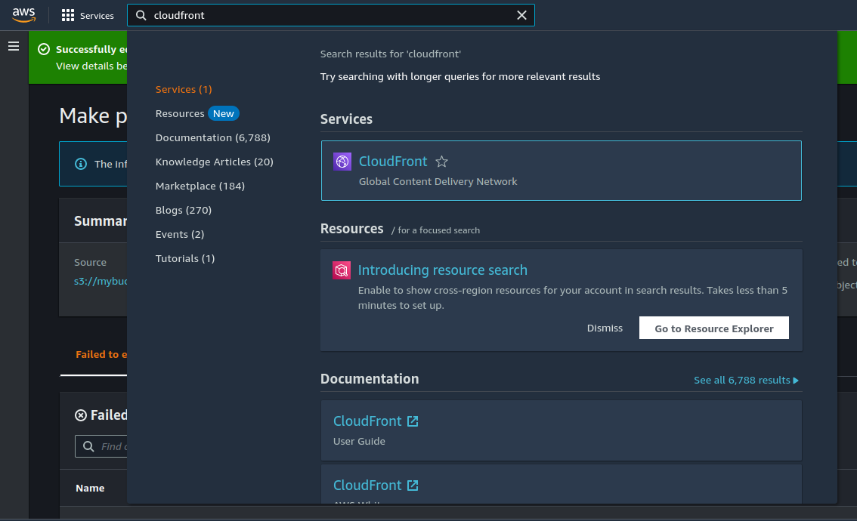857x521 pixels.
Task: Click the Global Content Delivery Network description
Action: tap(438, 181)
